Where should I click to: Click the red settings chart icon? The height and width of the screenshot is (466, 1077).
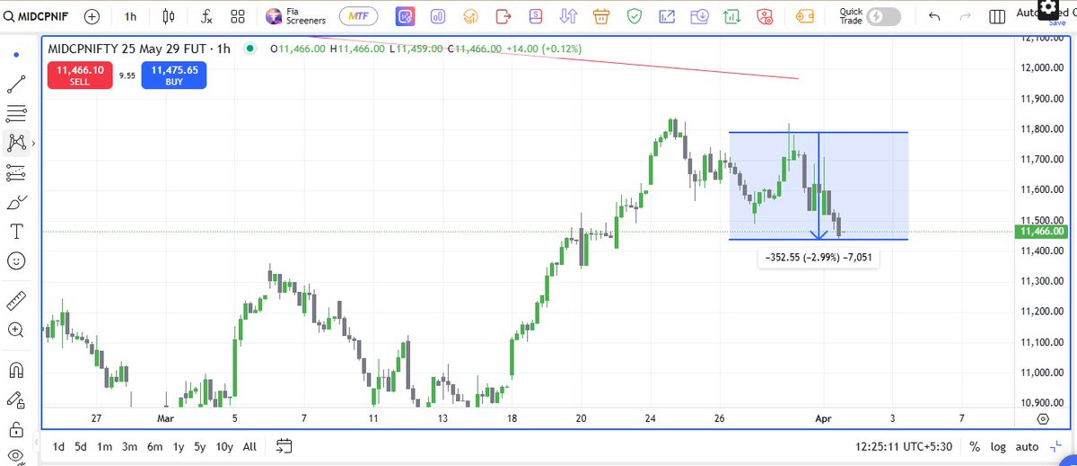[x=765, y=16]
